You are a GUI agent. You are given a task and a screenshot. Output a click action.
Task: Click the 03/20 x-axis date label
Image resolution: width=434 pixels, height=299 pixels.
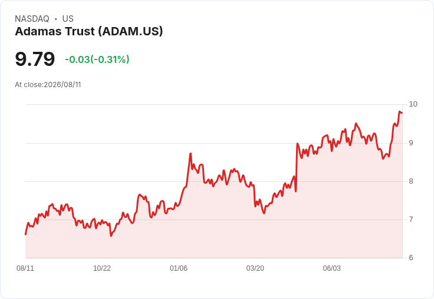(255, 268)
